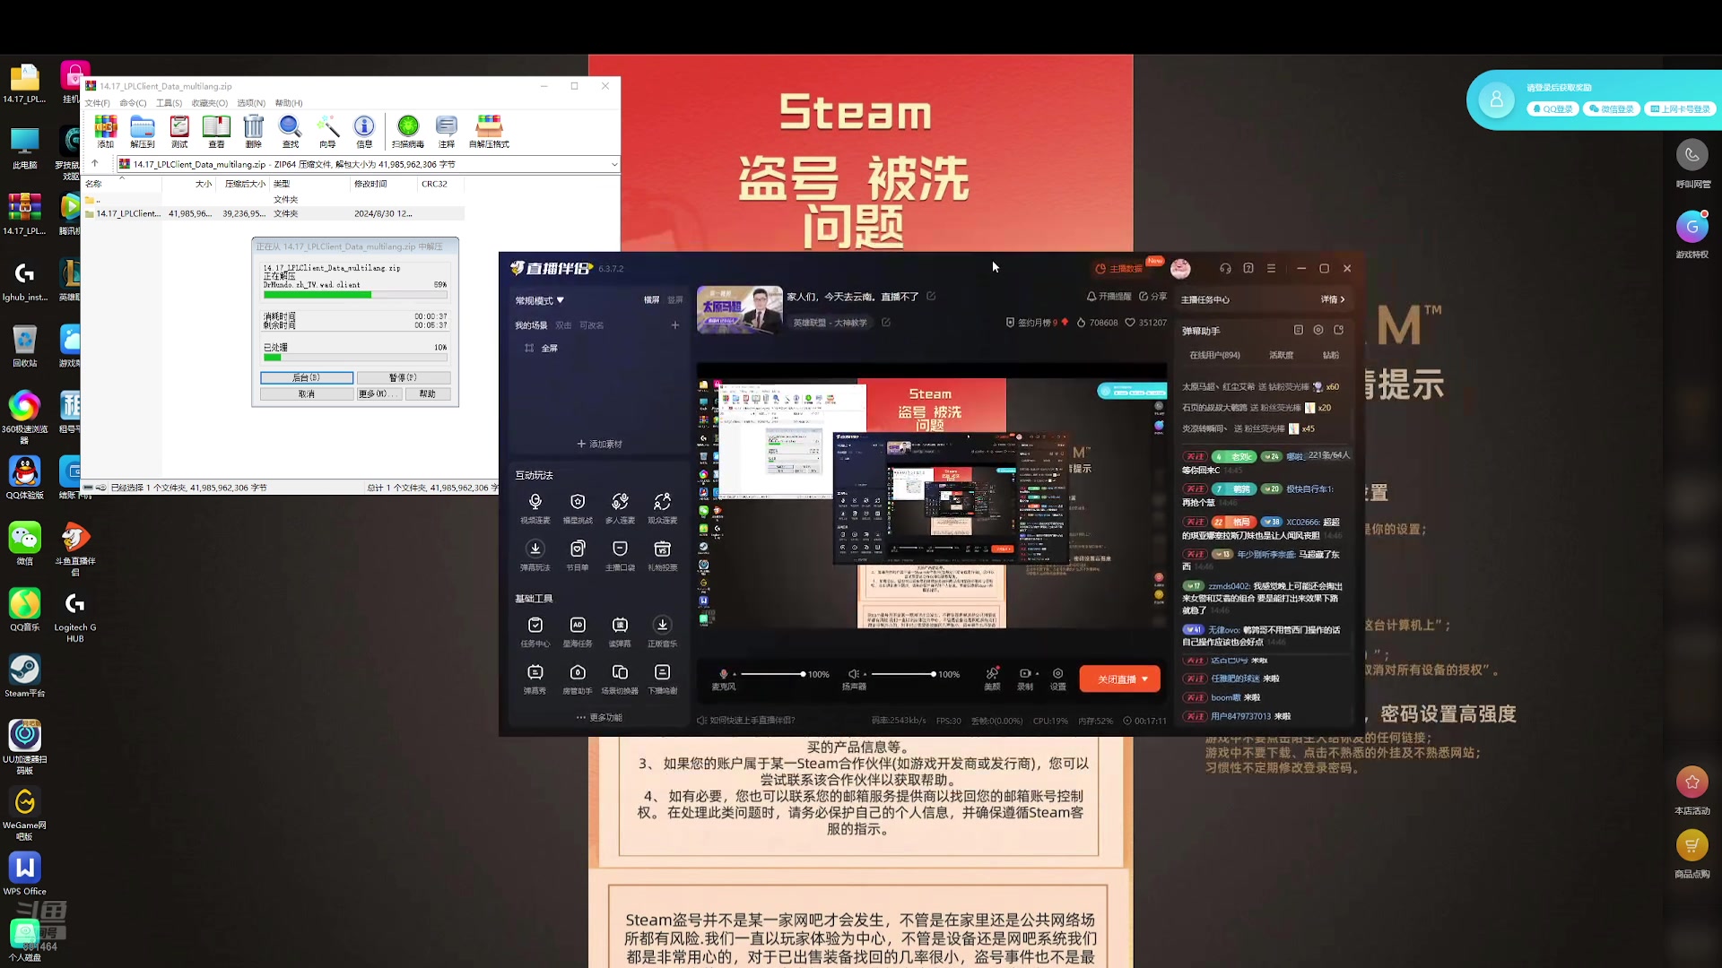Adjust 麦克风 volume slider handle
The width and height of the screenshot is (1722, 968).
point(803,674)
